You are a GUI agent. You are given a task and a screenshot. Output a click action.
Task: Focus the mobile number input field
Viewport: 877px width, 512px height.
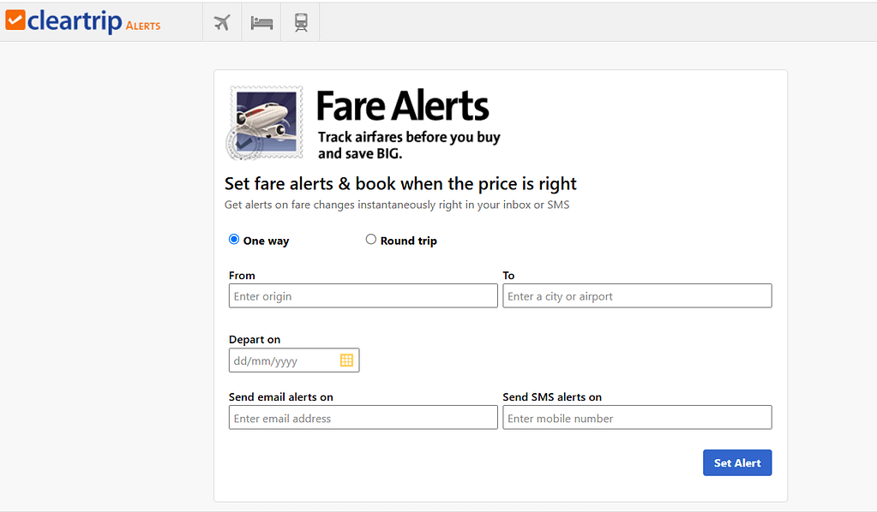click(x=637, y=418)
